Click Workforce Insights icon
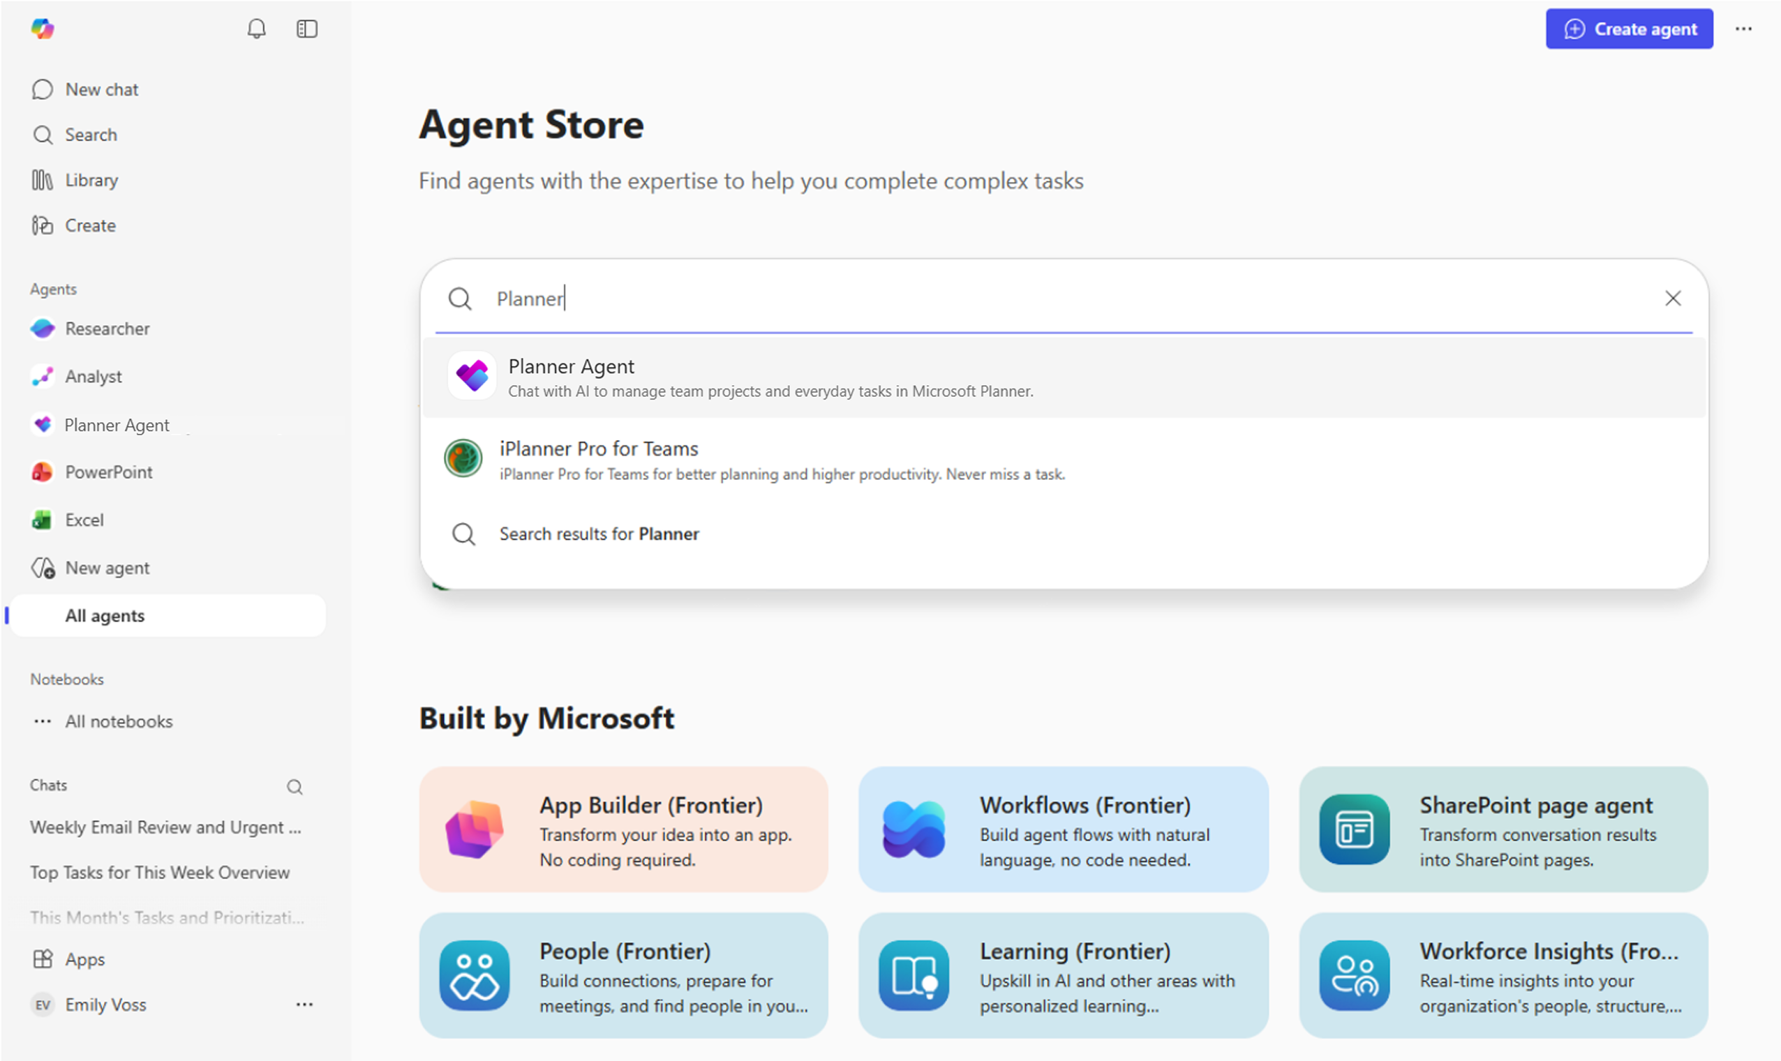The image size is (1781, 1061). click(1355, 975)
